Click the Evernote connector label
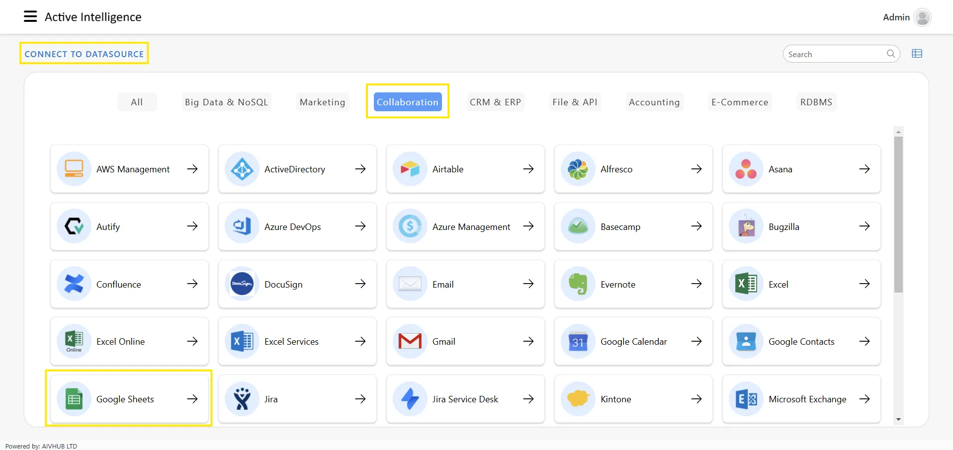Image resolution: width=953 pixels, height=450 pixels. [x=618, y=284]
